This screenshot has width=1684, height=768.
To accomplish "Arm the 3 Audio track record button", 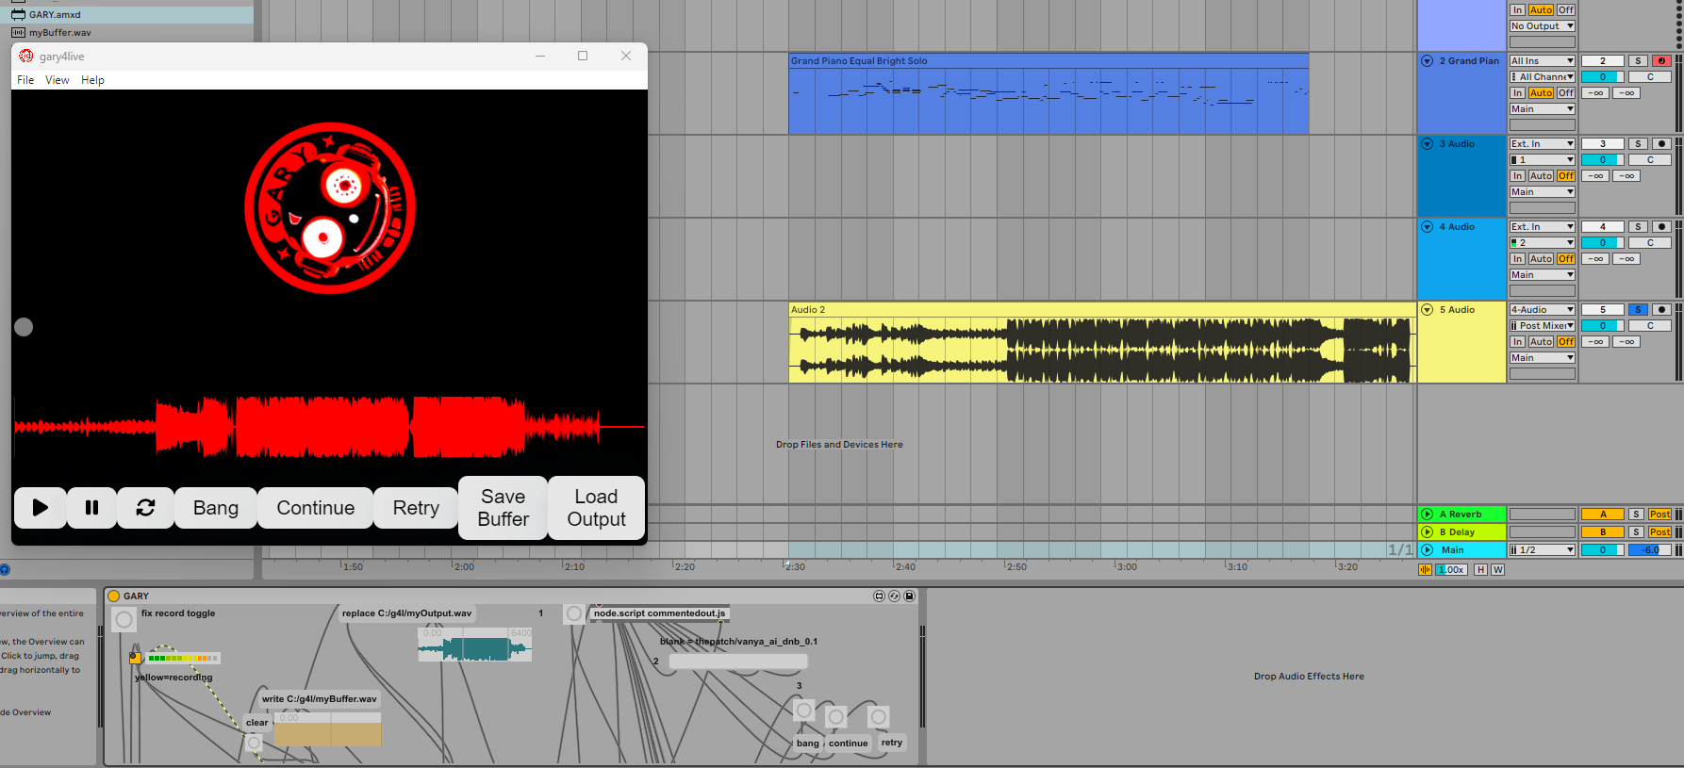I will (1661, 144).
